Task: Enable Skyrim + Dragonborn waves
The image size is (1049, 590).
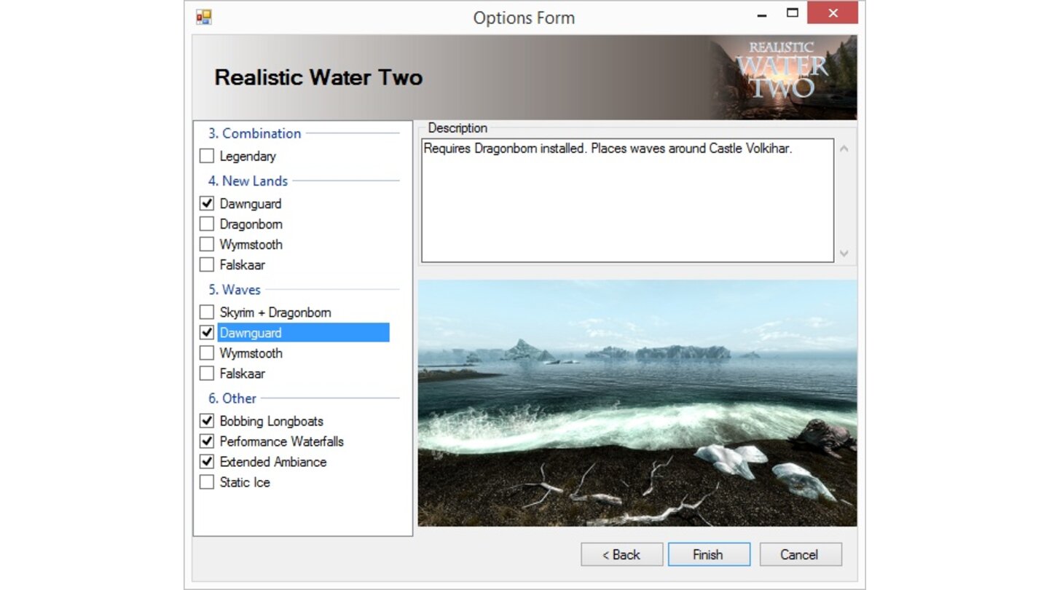Action: point(207,312)
